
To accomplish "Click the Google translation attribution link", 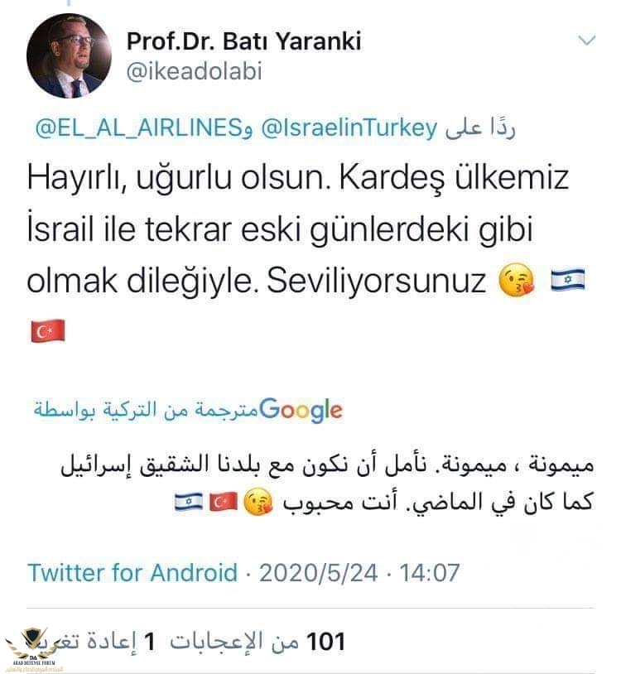I will click(188, 410).
